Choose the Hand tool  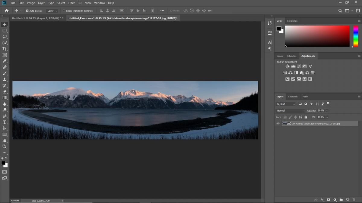coord(5,140)
